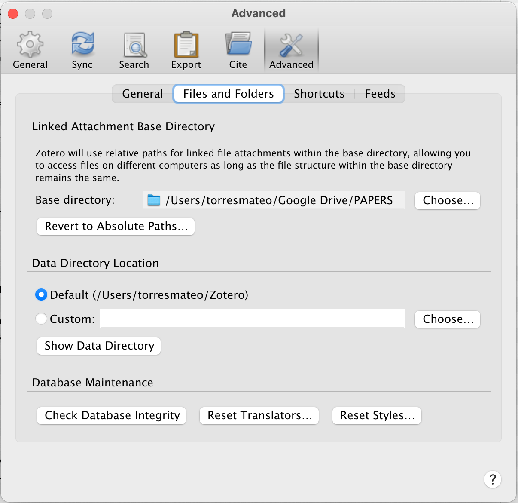Open the Search preferences pane
518x503 pixels.
134,45
